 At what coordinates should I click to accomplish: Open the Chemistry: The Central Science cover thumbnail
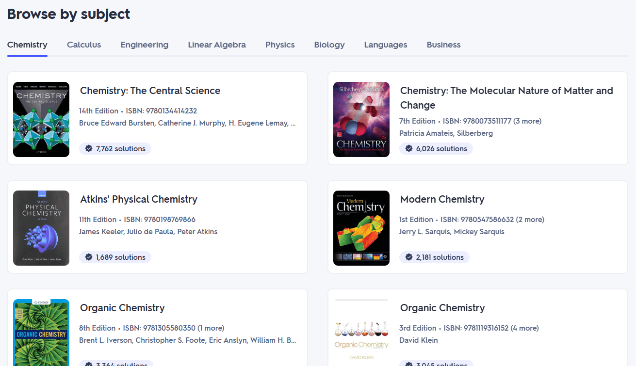click(41, 119)
